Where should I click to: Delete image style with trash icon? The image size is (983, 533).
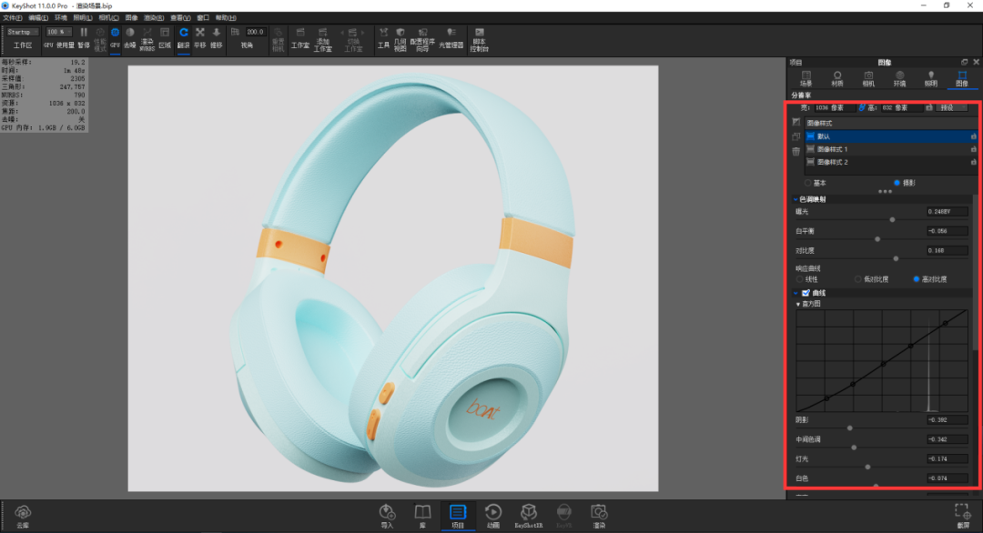tap(796, 152)
